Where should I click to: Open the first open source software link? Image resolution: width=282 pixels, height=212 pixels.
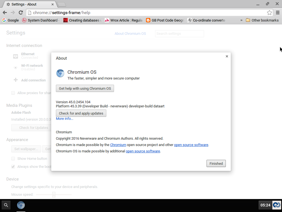[191, 145]
